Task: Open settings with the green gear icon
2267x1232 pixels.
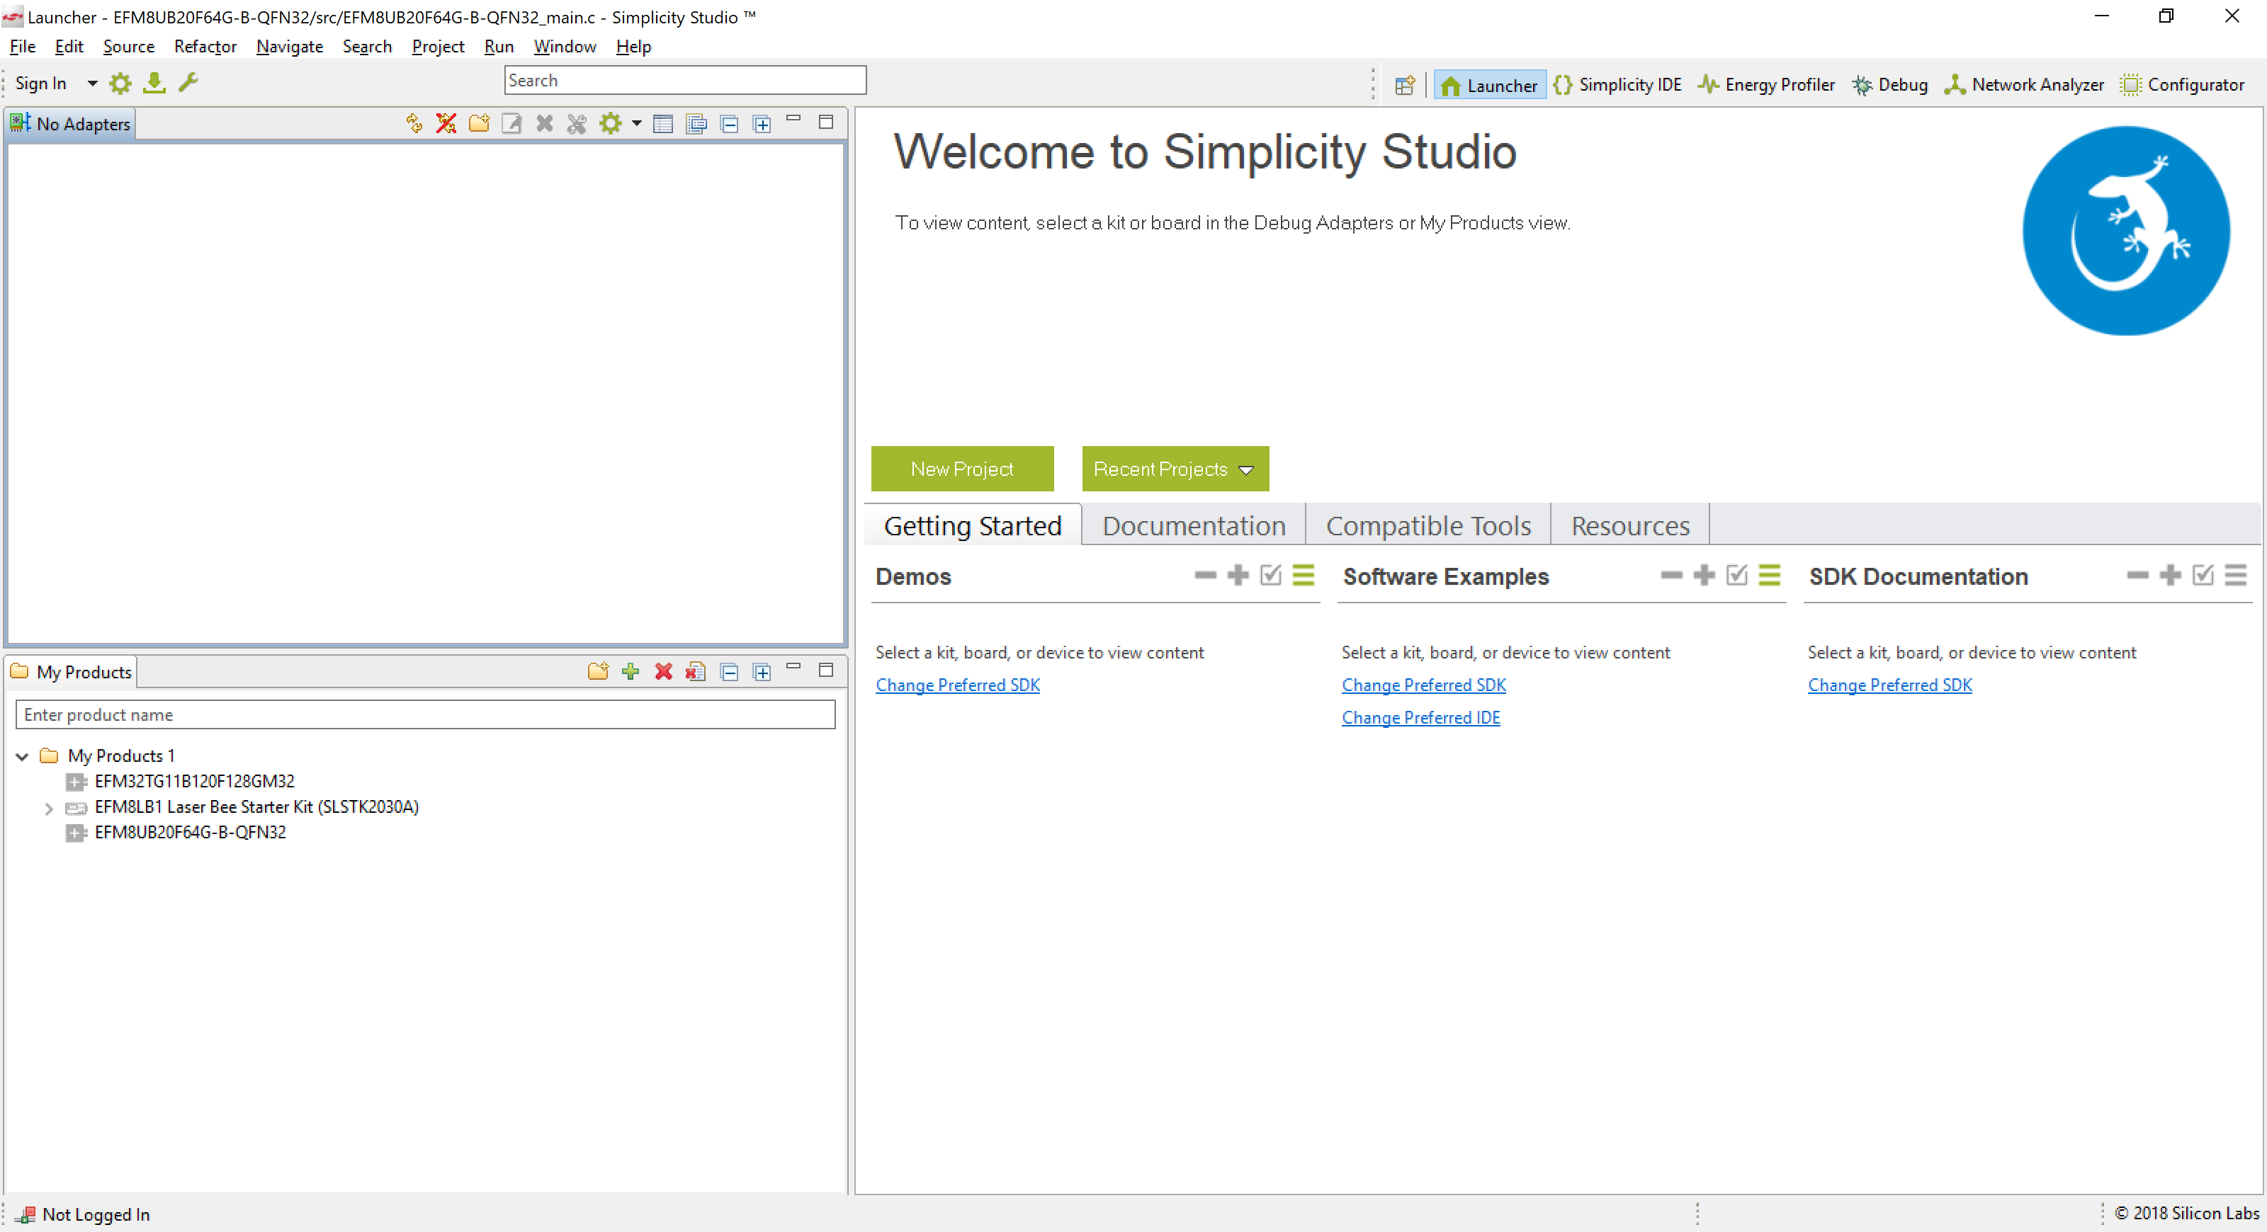Action: pyautogui.click(x=120, y=83)
